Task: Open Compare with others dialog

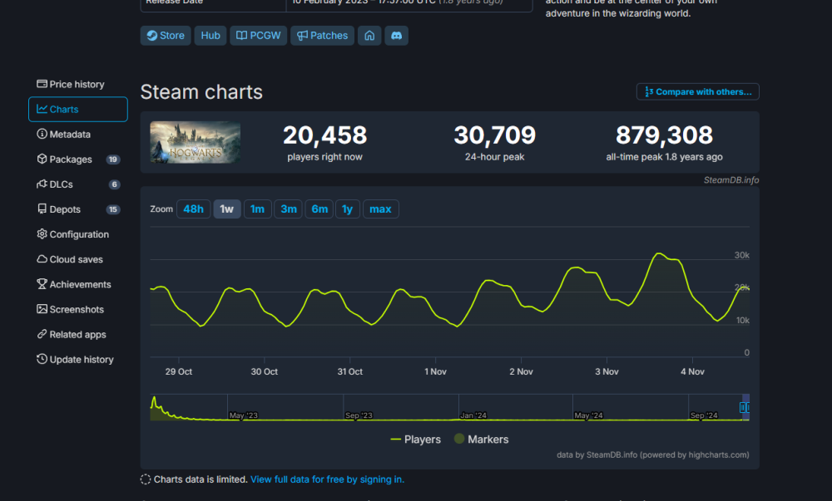Action: click(x=697, y=91)
